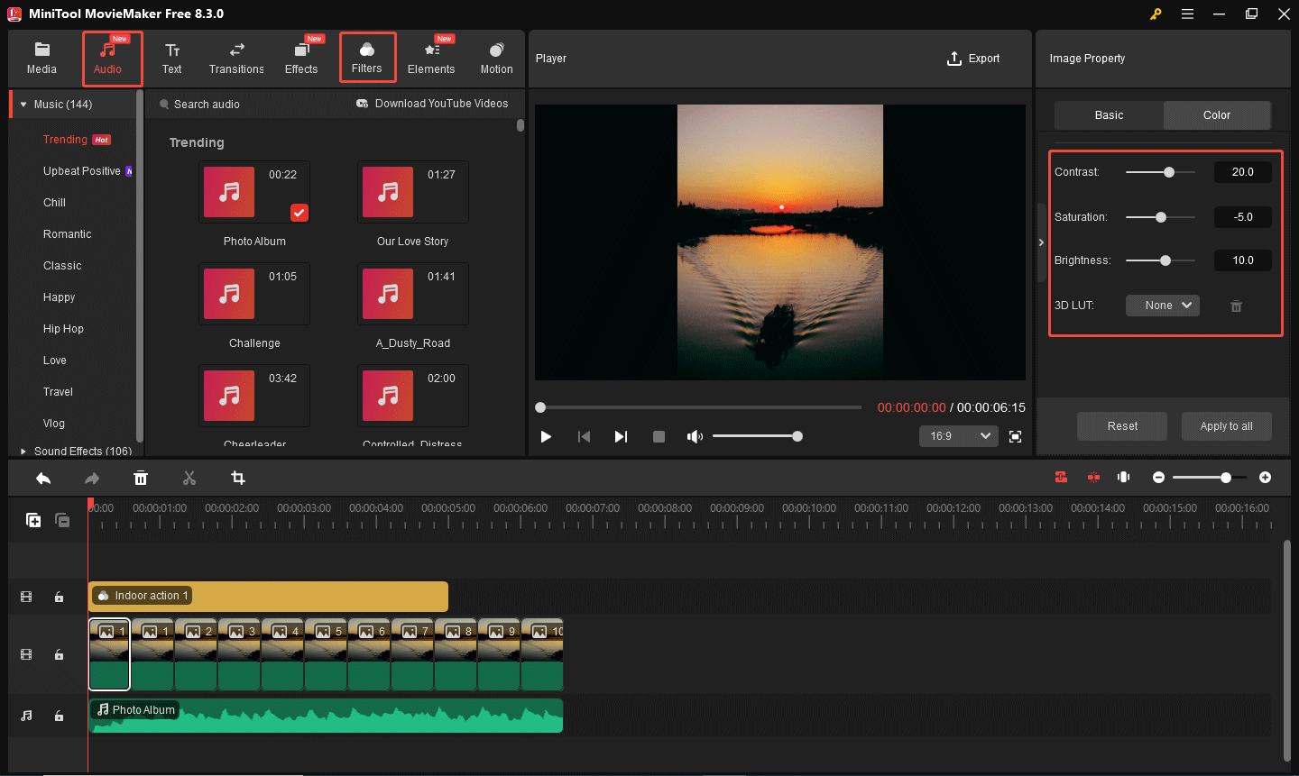Go to the next frame
The height and width of the screenshot is (776, 1299).
[x=621, y=436]
